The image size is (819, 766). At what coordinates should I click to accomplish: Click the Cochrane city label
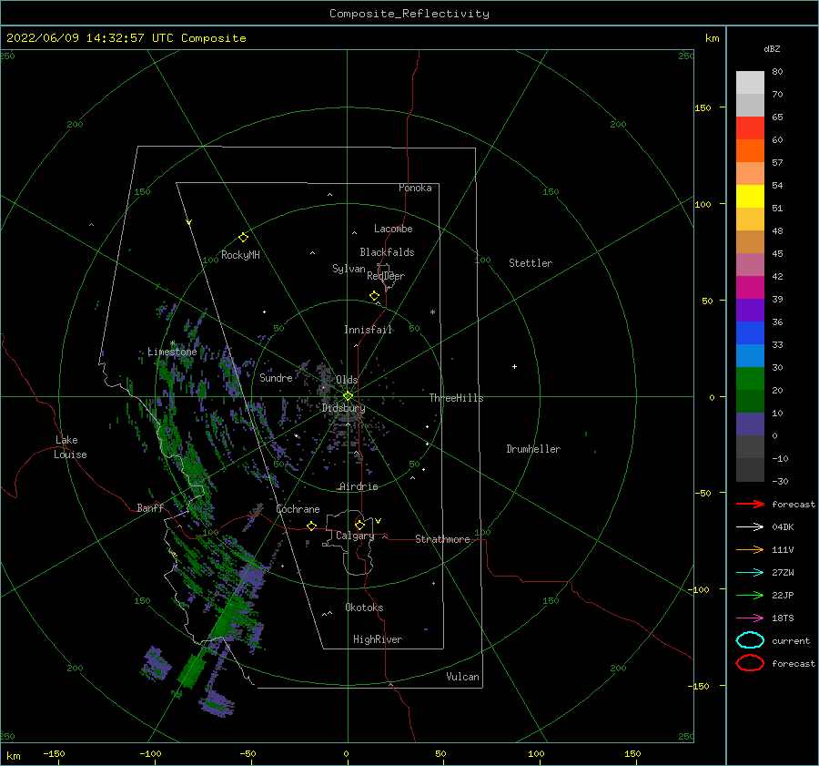[x=298, y=509]
